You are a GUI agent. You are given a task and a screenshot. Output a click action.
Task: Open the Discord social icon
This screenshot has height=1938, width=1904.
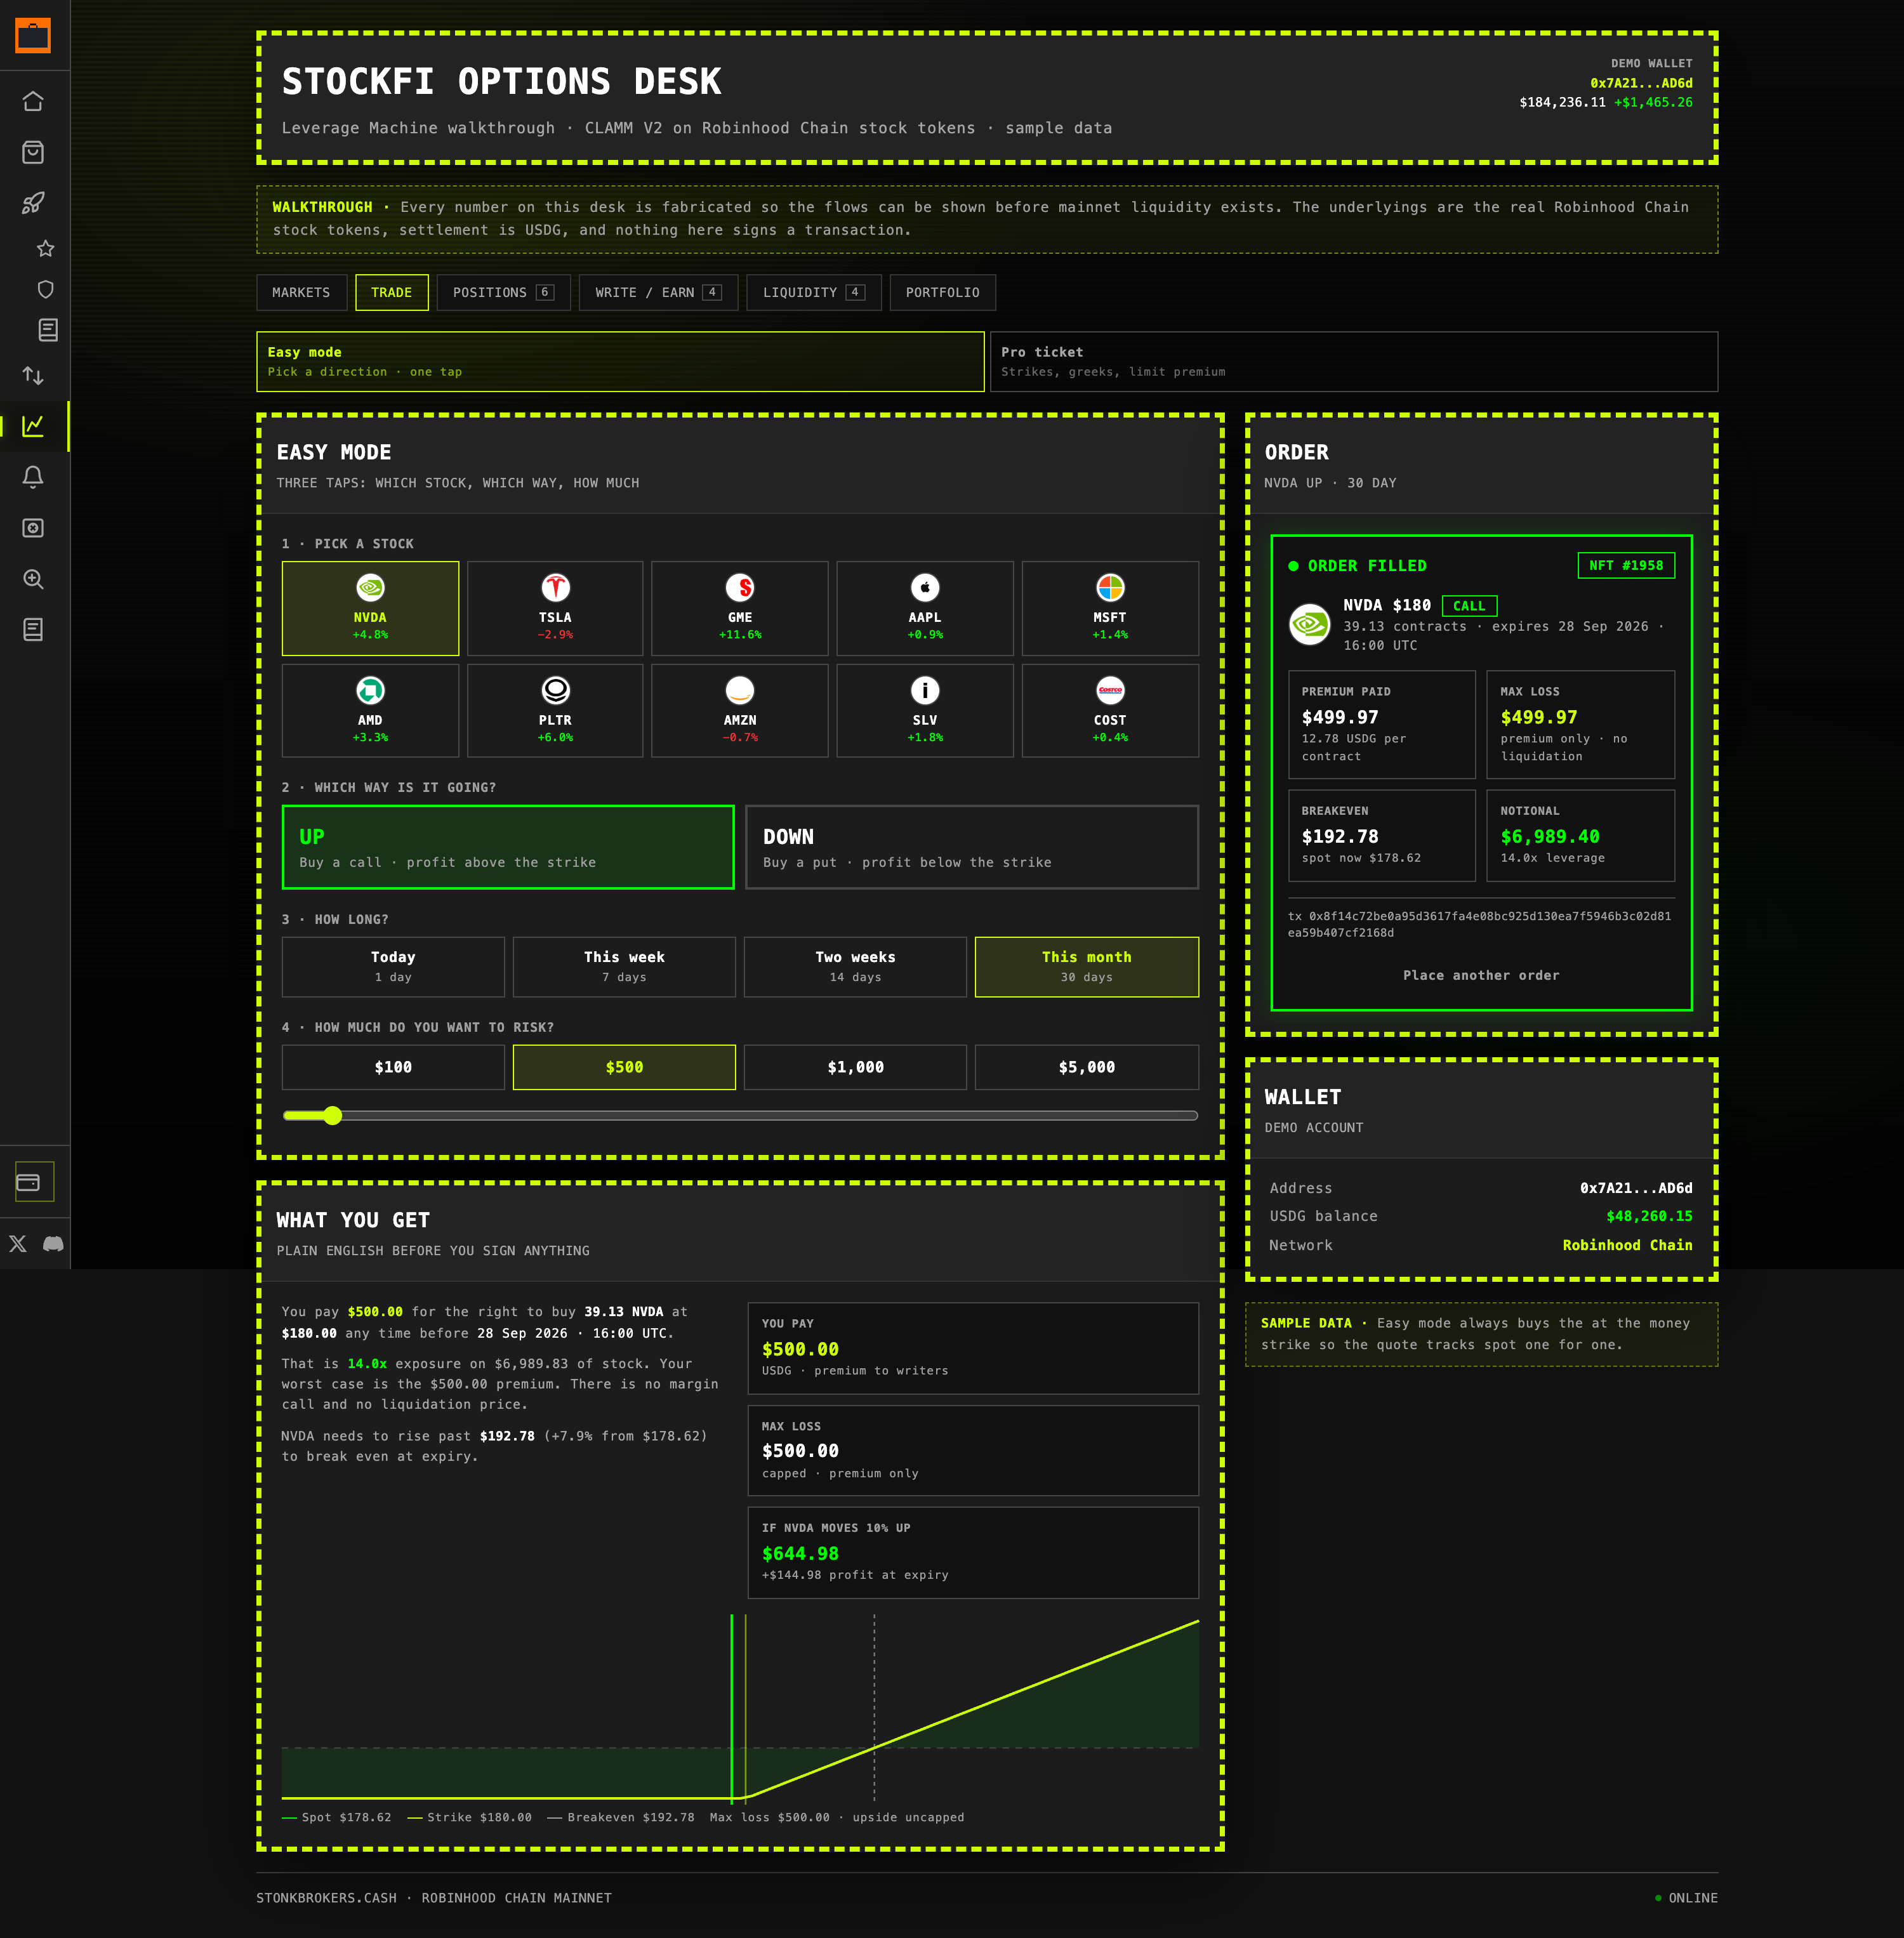pos(53,1244)
